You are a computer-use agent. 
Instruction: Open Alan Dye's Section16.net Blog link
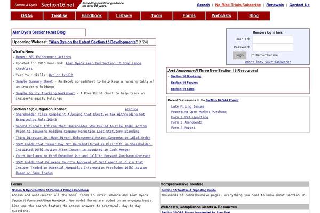pos(39,32)
